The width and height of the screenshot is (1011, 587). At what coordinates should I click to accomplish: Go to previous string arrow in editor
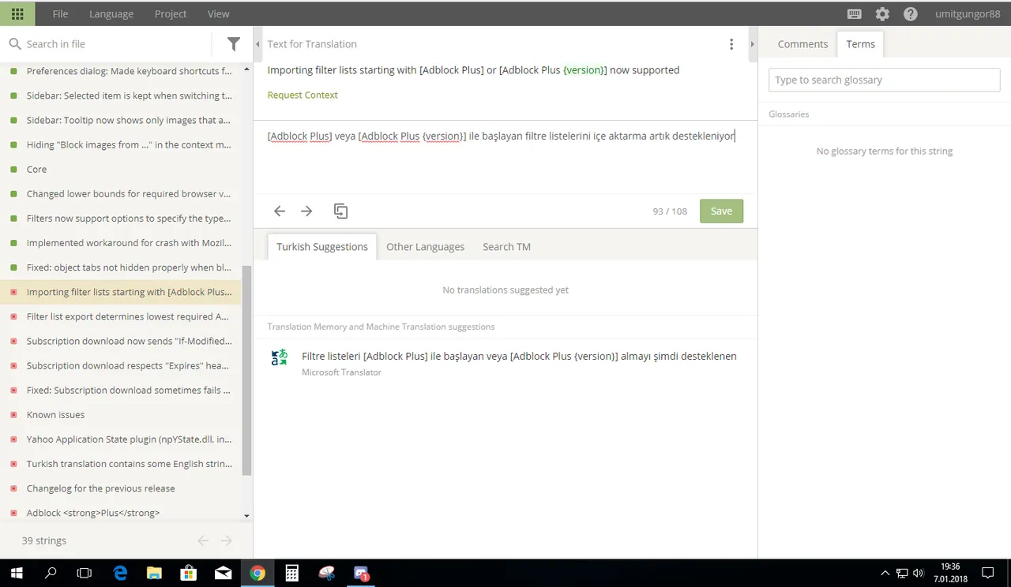pos(280,211)
